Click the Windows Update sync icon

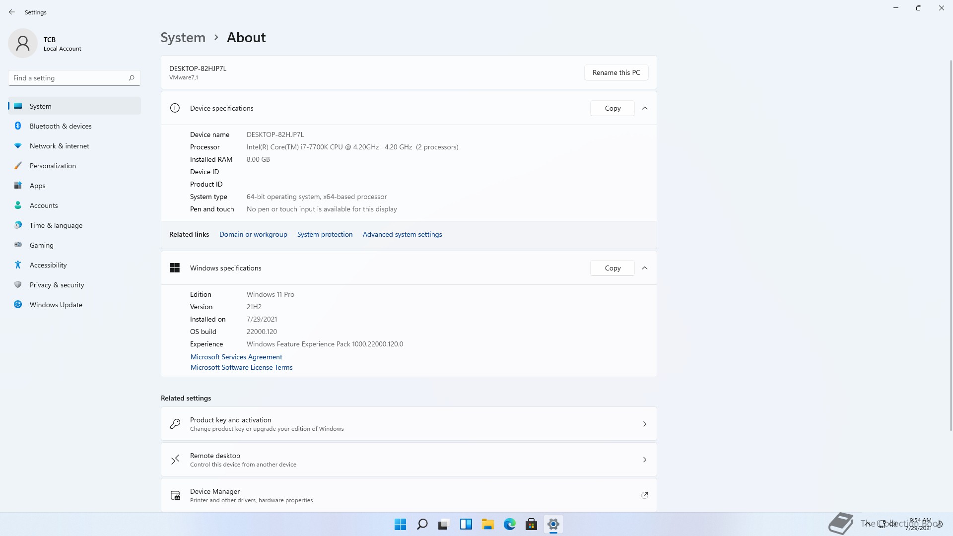(x=18, y=305)
